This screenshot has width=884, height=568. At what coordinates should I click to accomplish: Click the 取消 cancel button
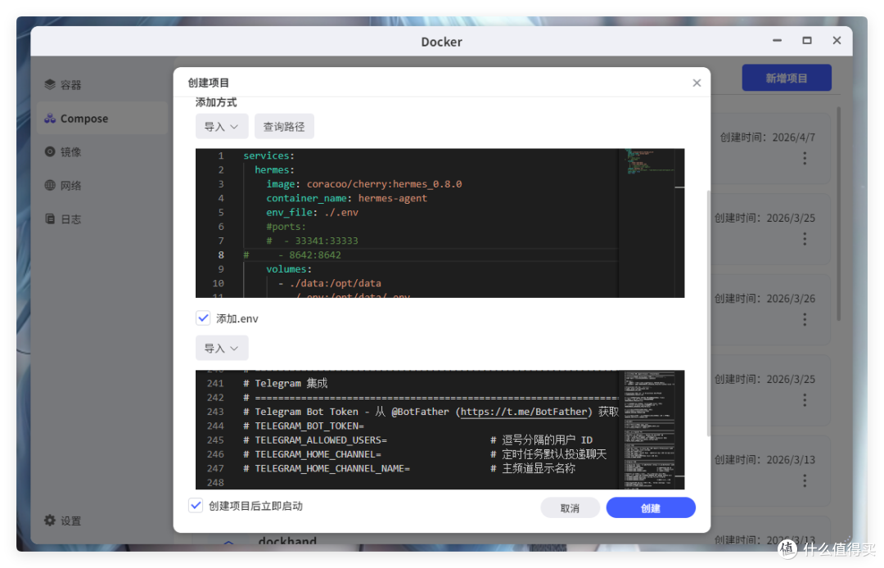(x=570, y=507)
